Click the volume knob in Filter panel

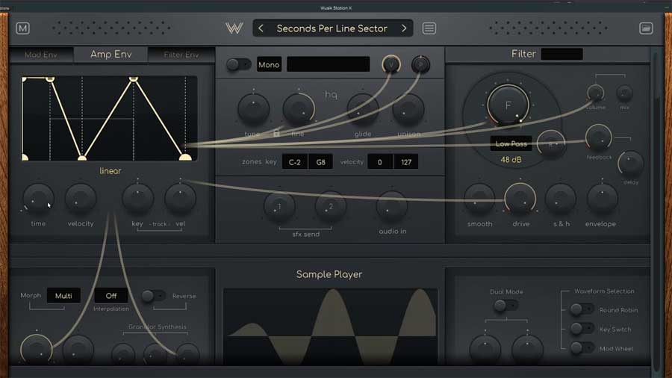596,93
